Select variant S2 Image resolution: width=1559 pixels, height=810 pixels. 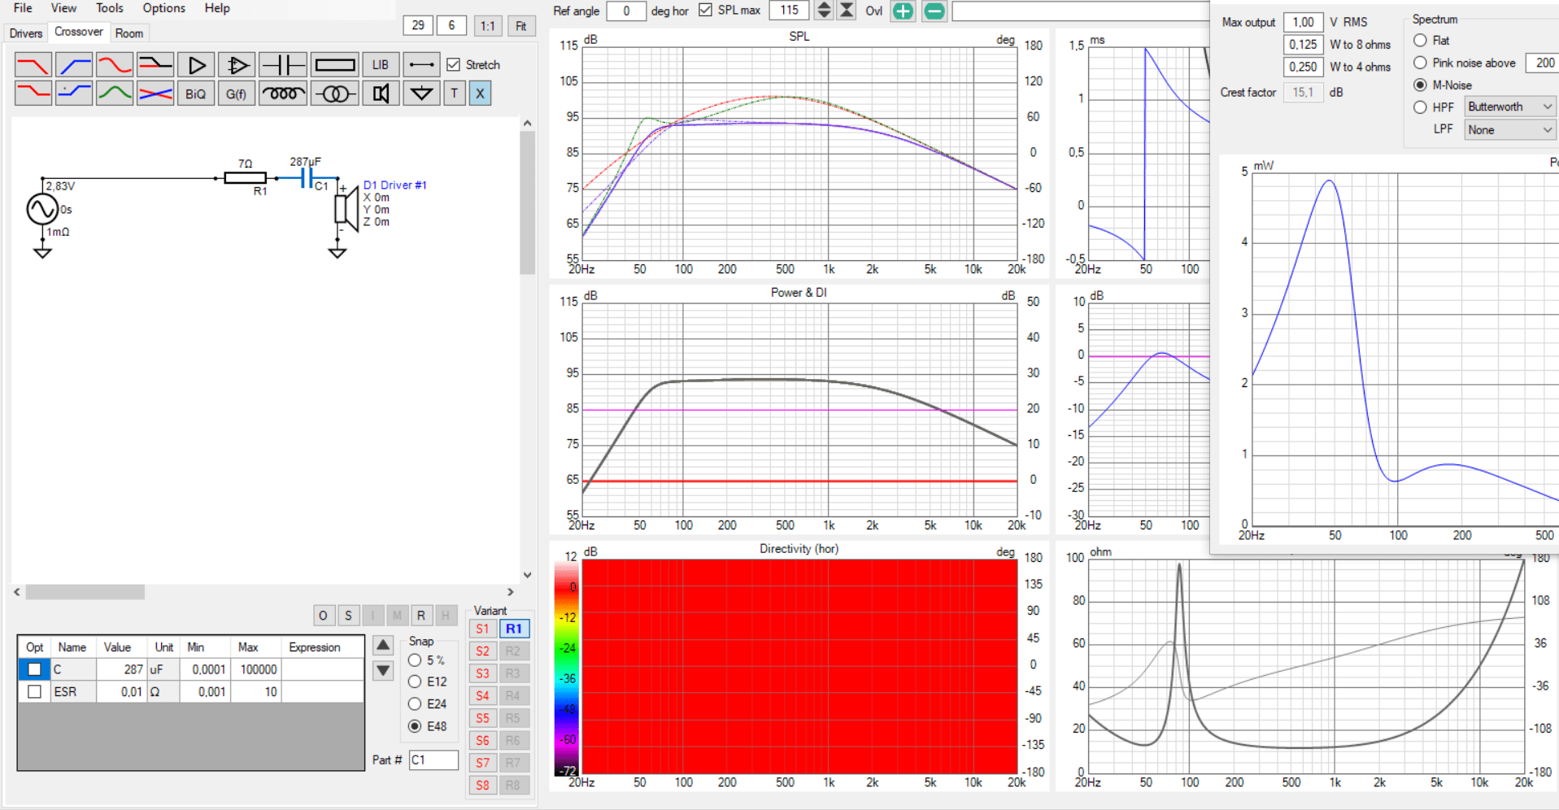coord(483,651)
